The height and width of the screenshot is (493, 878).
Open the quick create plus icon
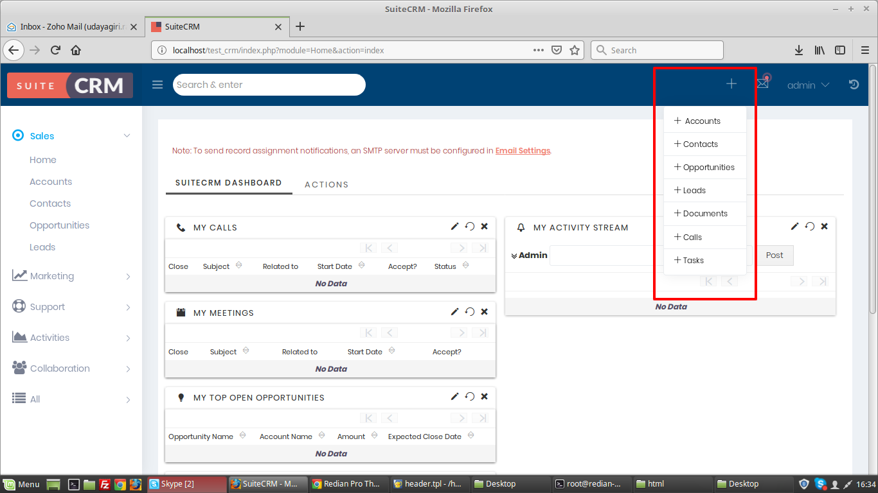click(x=731, y=83)
